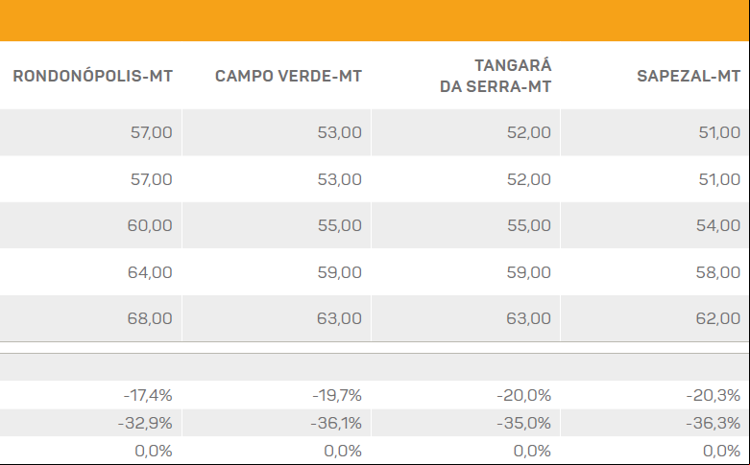The height and width of the screenshot is (465, 750).
Task: Click the -36,3% value under Sapezal
Action: [x=714, y=423]
